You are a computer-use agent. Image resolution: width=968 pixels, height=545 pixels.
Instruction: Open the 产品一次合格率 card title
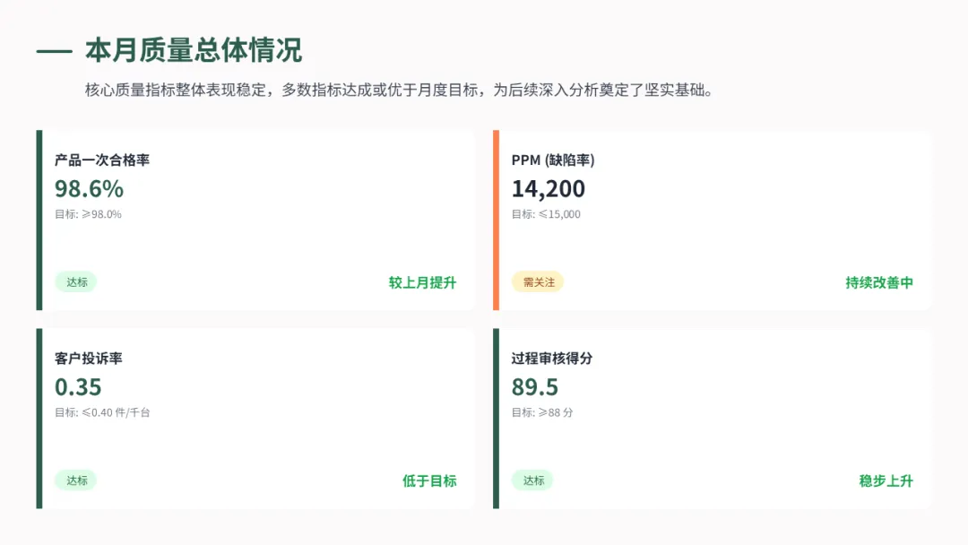(102, 160)
